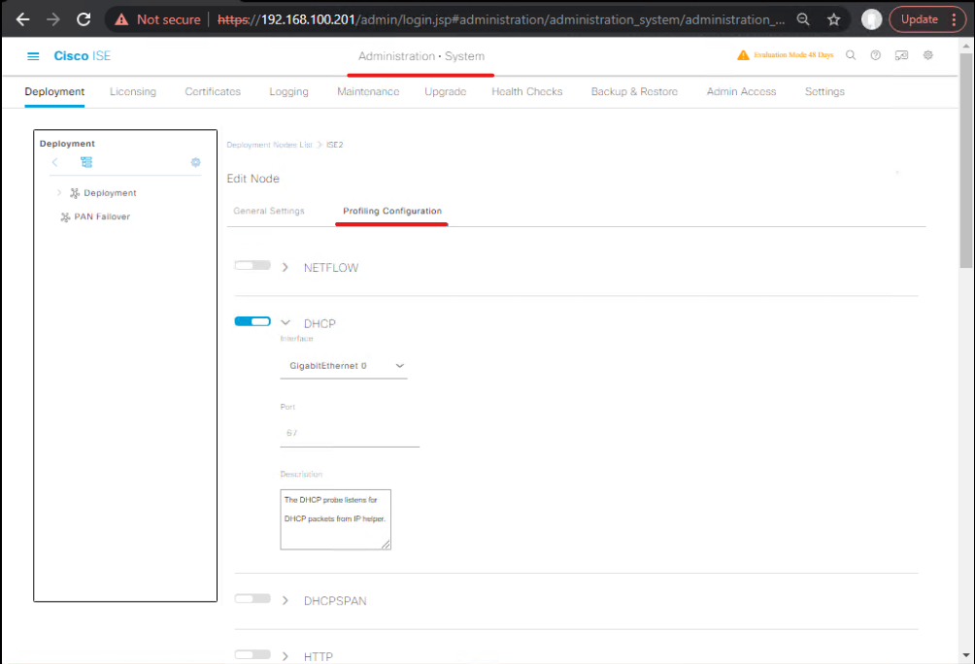Click the back arrow in Deployment panel
This screenshot has height=664, width=975.
[54, 162]
